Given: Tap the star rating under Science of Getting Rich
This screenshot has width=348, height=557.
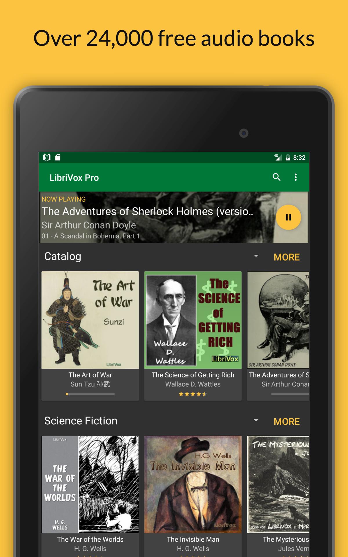Looking at the screenshot, I should [193, 394].
